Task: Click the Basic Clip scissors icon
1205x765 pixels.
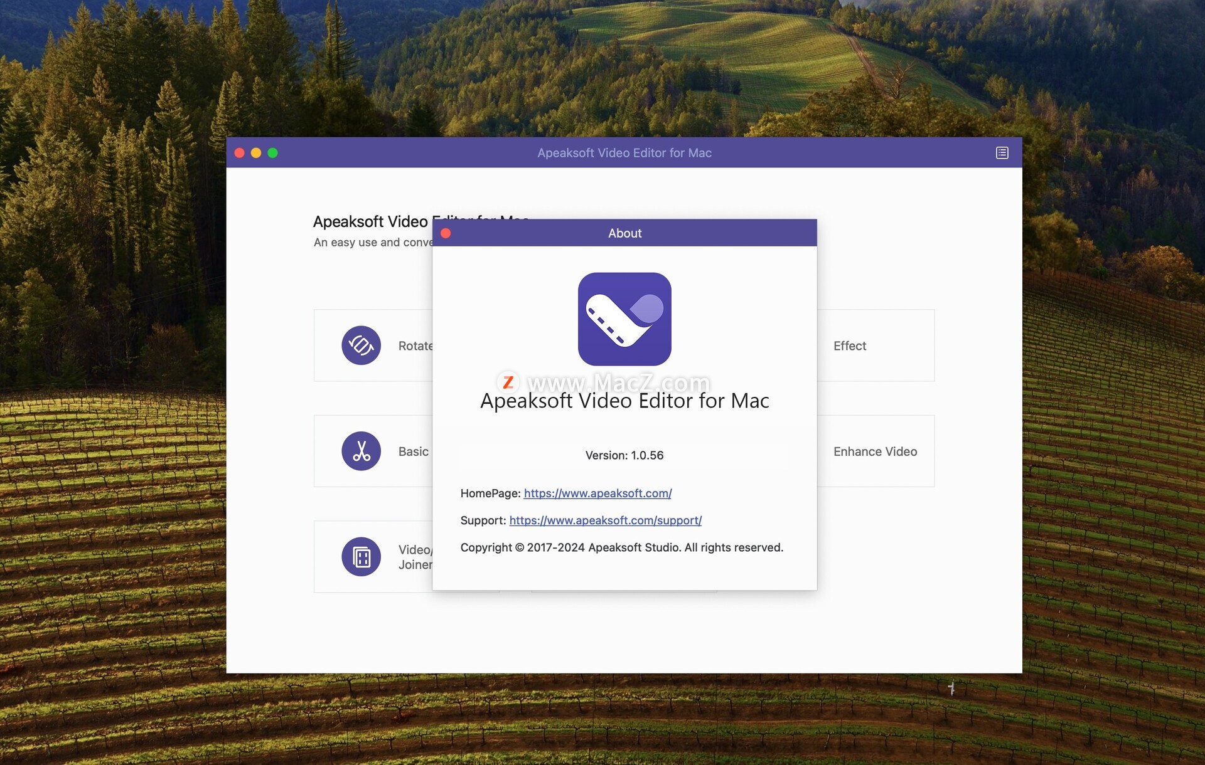Action: 361,451
